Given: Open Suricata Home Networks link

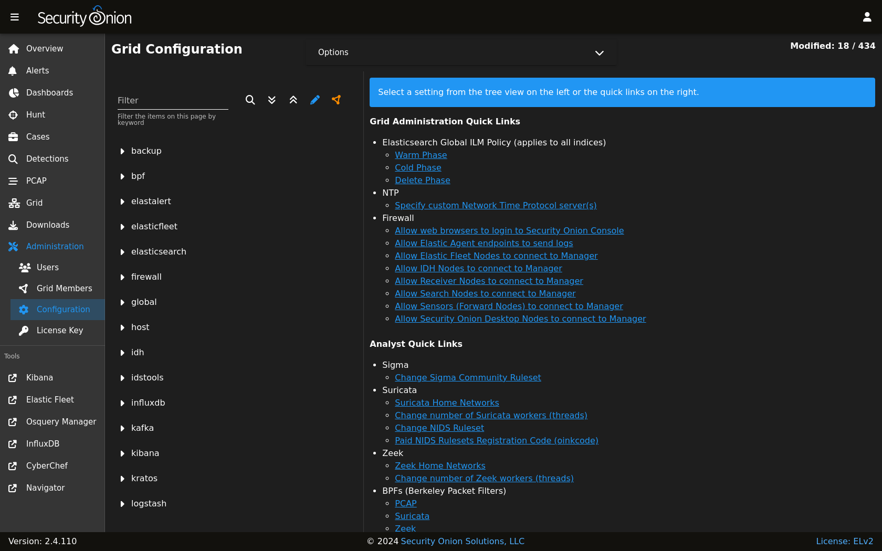Looking at the screenshot, I should (447, 403).
